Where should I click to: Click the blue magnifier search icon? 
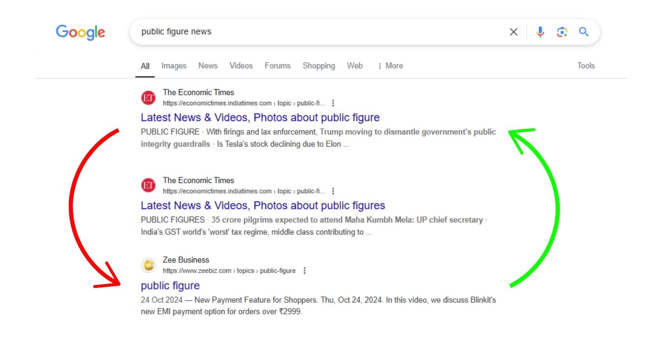click(584, 32)
